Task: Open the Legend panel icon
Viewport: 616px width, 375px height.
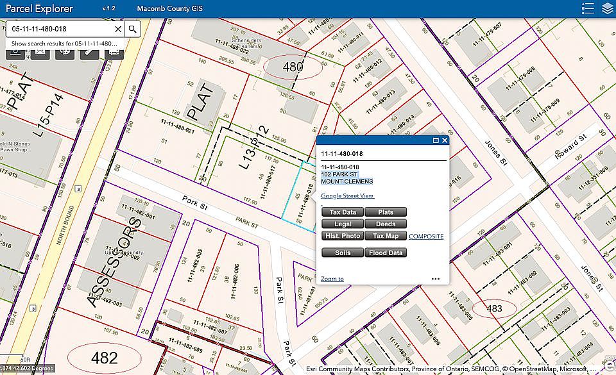Action: [588, 8]
